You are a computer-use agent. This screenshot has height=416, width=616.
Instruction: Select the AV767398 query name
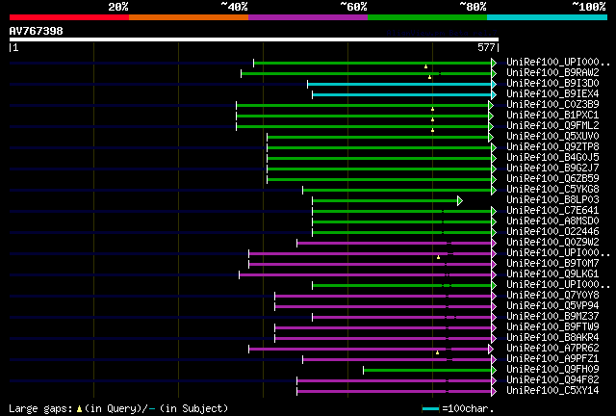pyautogui.click(x=37, y=31)
